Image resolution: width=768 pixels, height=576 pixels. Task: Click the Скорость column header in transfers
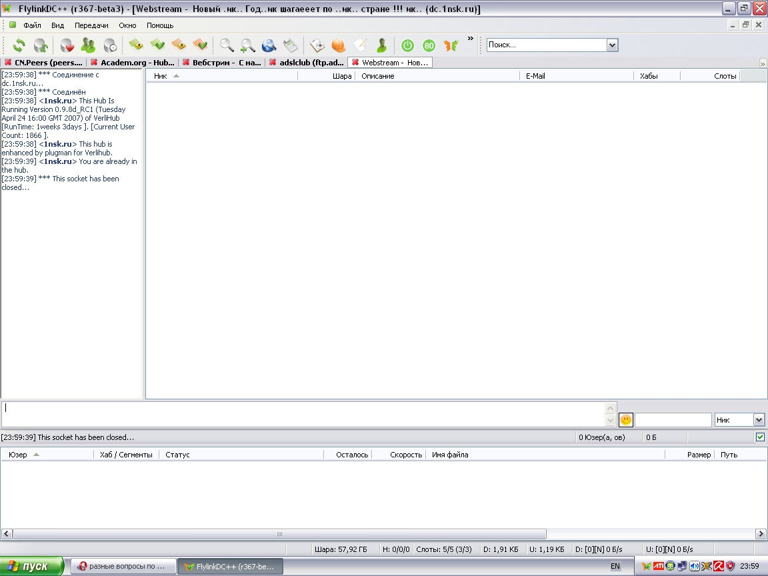(405, 455)
